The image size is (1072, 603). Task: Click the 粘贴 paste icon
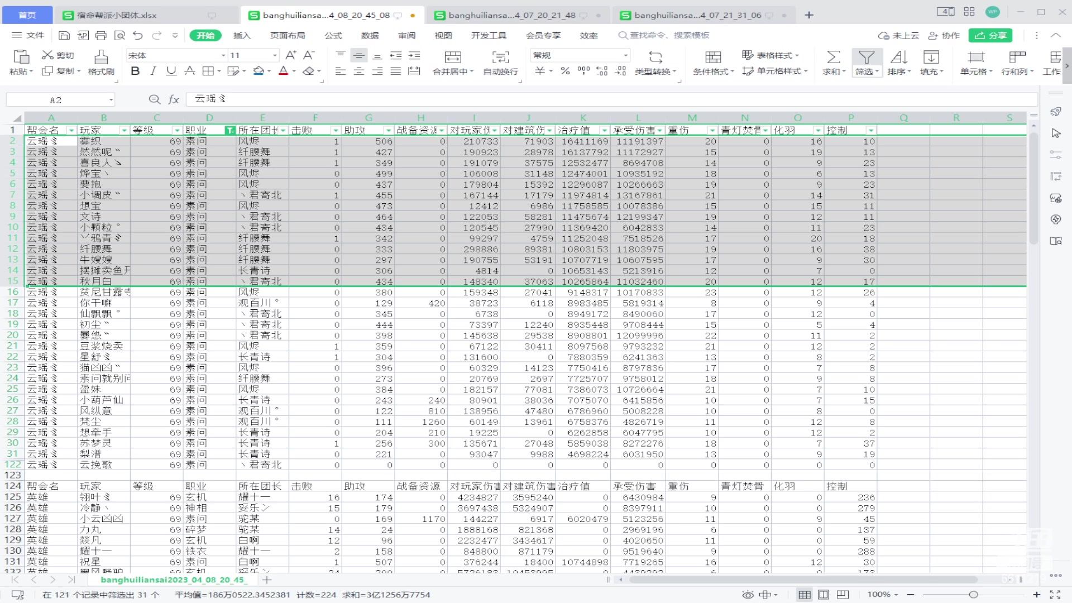[x=21, y=61]
